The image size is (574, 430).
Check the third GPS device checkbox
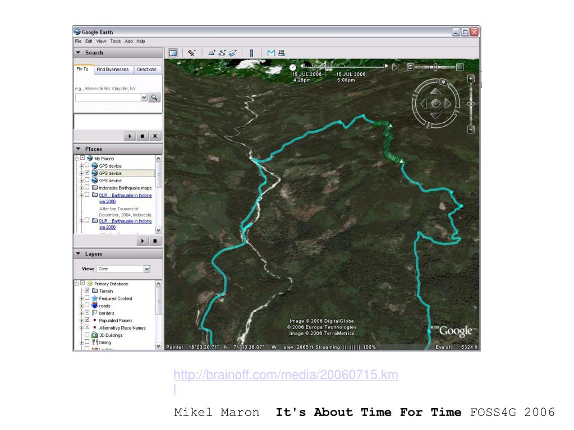tap(87, 180)
